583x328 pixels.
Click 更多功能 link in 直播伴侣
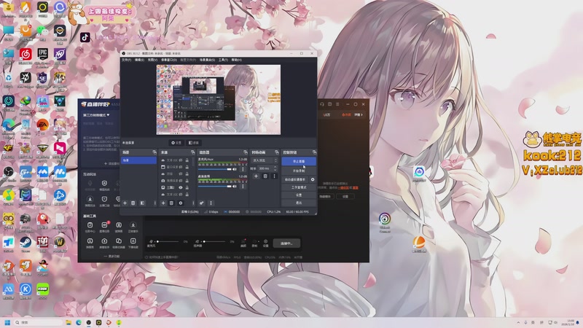click(111, 257)
